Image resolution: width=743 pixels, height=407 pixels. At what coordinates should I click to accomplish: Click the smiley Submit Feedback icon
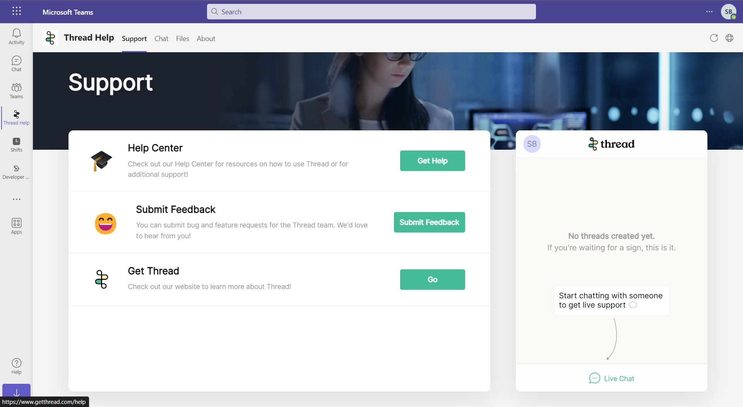pos(106,224)
